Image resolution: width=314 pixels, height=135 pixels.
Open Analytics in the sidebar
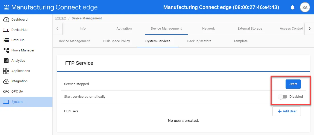point(26,61)
